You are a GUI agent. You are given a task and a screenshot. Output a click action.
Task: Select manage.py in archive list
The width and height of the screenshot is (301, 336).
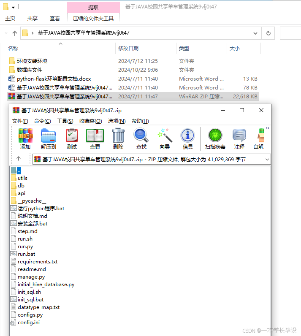(x=28, y=277)
